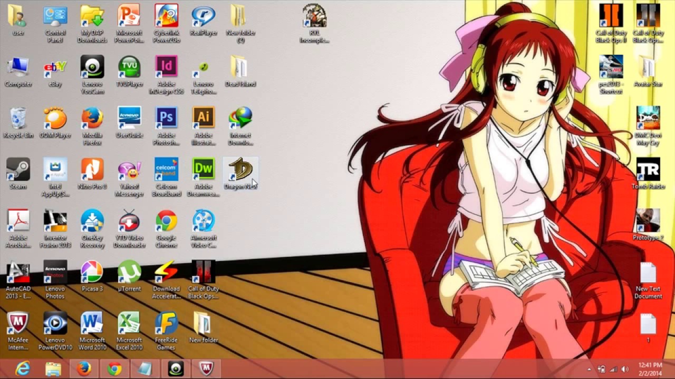This screenshot has height=379, width=675.
Task: Select the Mozilla Firefox desktop shortcut
Action: coord(92,126)
